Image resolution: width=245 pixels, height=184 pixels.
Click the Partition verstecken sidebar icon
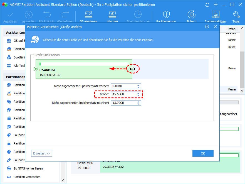coord(9,177)
